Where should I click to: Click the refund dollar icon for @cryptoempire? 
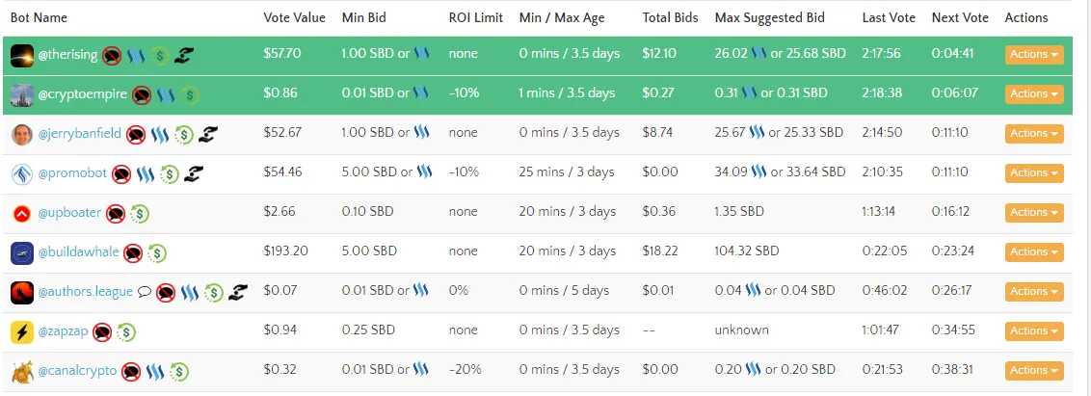pos(190,94)
